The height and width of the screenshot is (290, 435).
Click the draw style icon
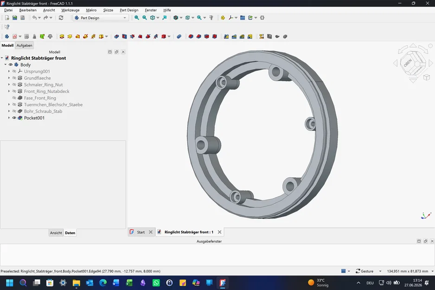(176, 18)
